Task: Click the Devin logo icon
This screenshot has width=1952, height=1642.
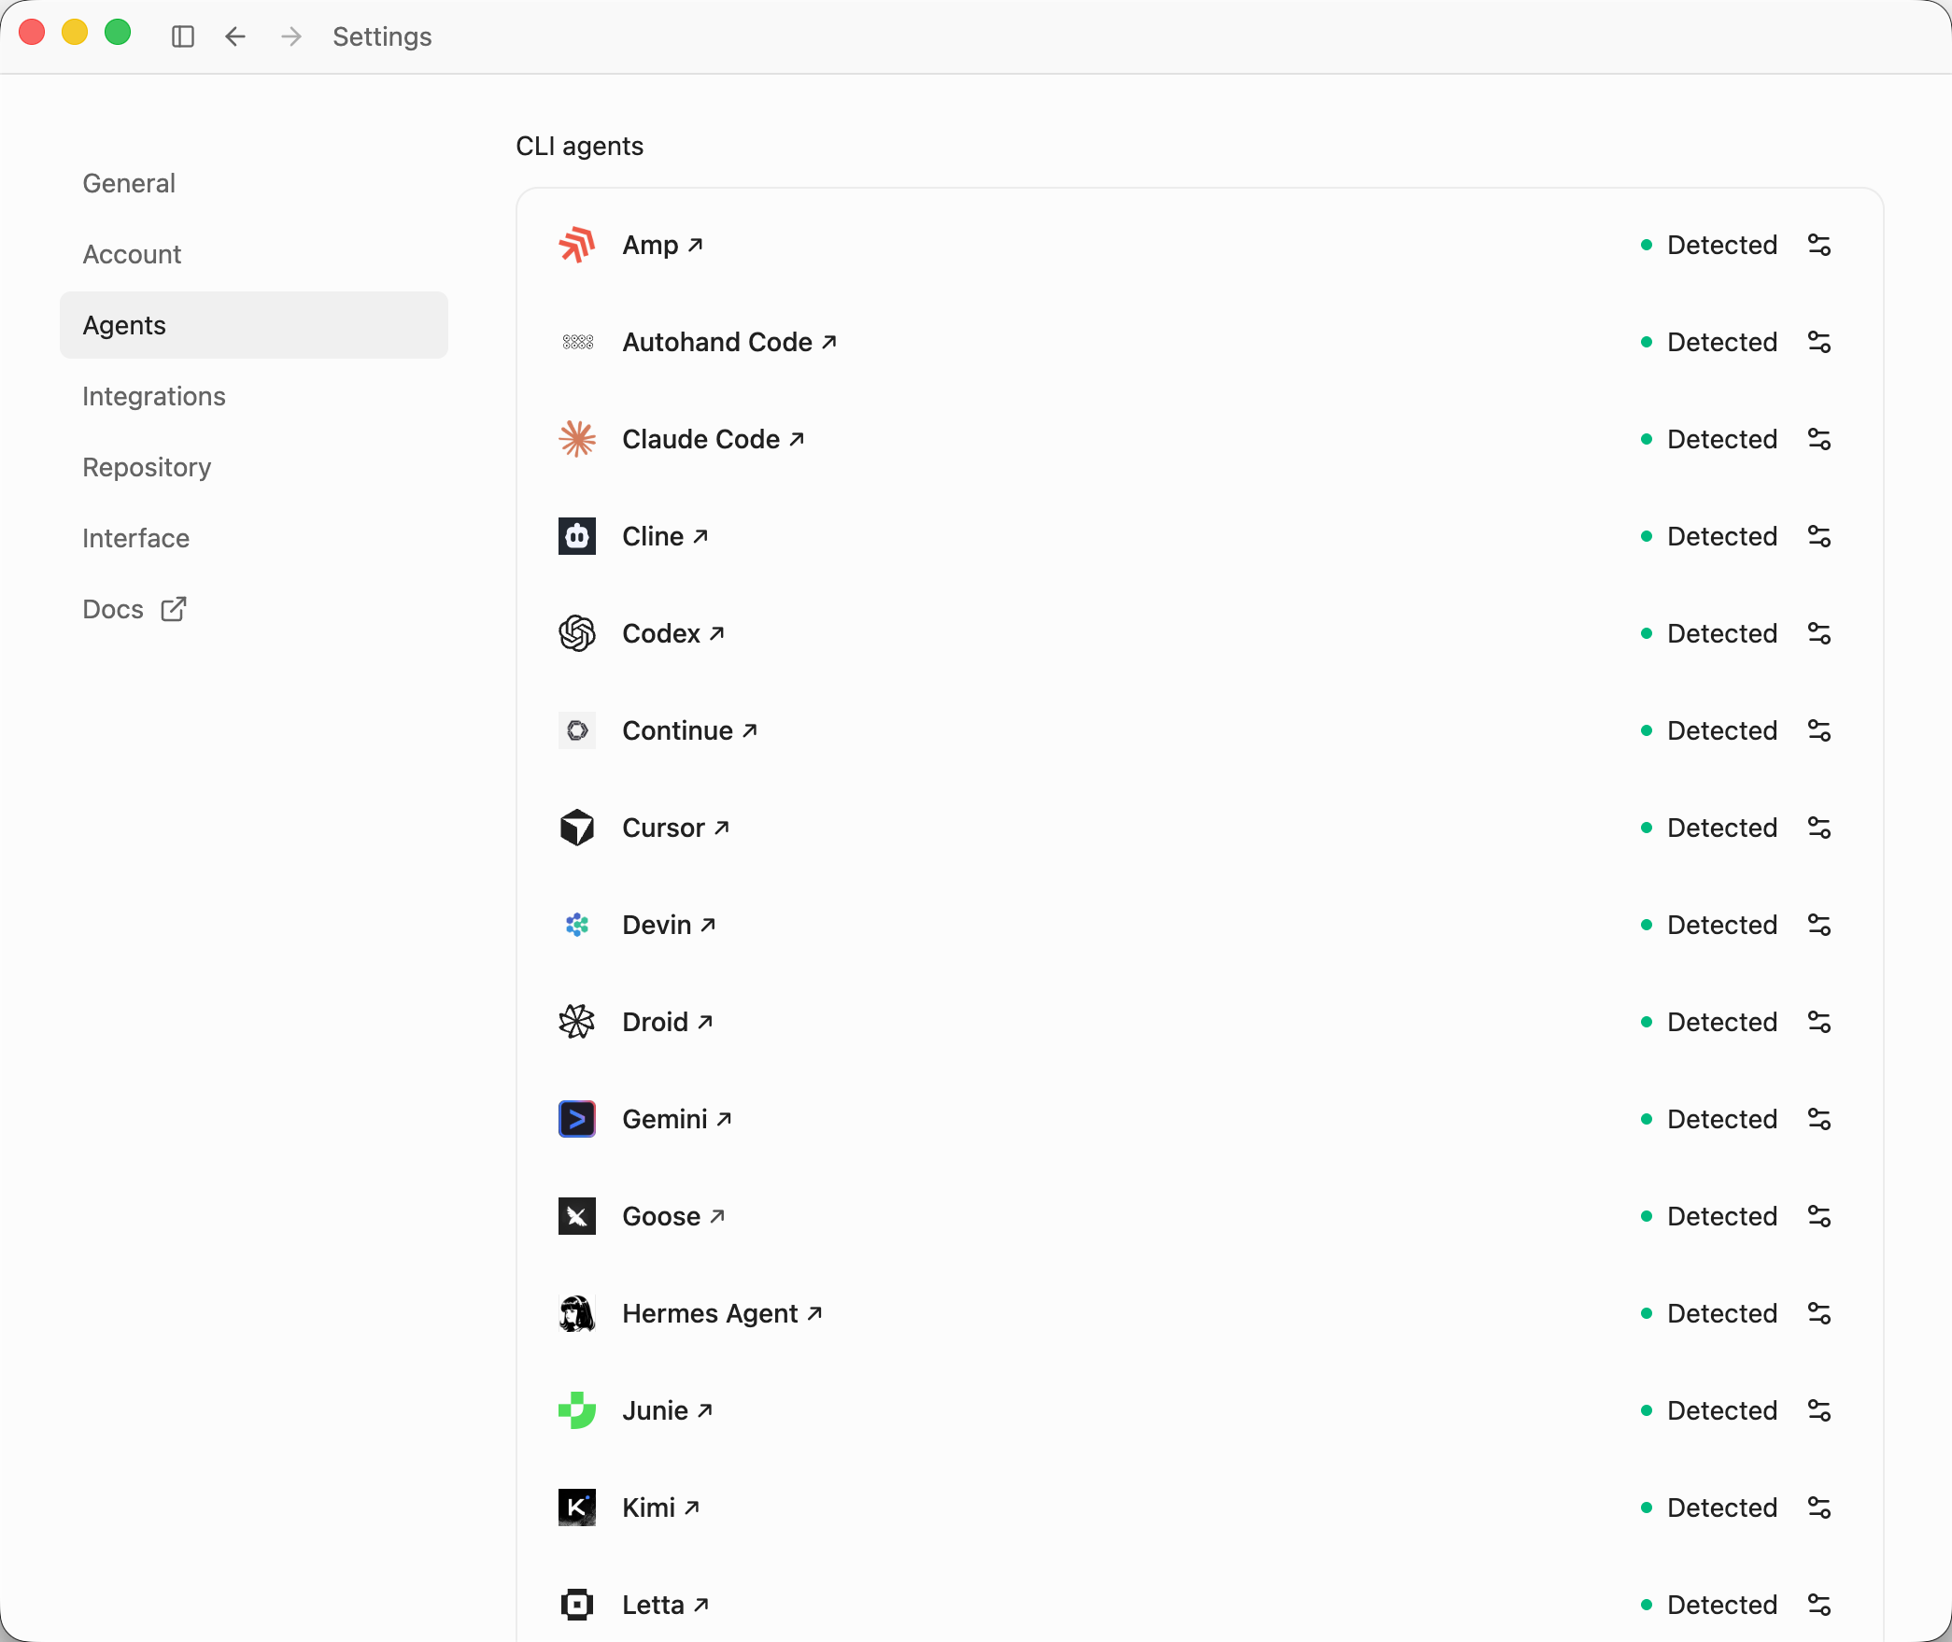Action: click(577, 925)
